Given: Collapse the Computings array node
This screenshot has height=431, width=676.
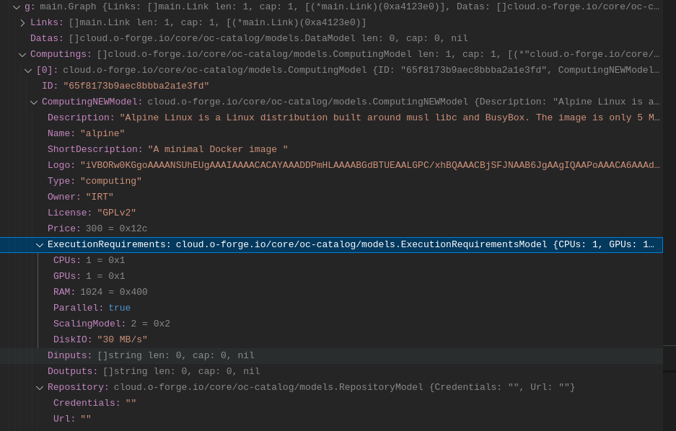Looking at the screenshot, I should click(22, 54).
